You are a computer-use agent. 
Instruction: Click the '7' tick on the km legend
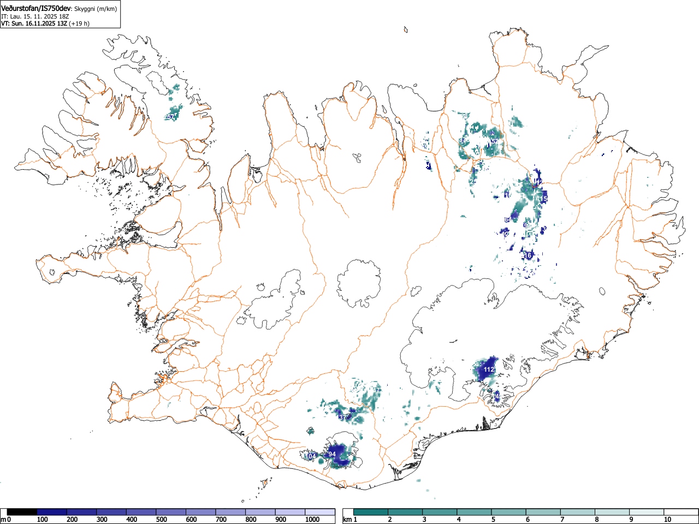click(562, 520)
